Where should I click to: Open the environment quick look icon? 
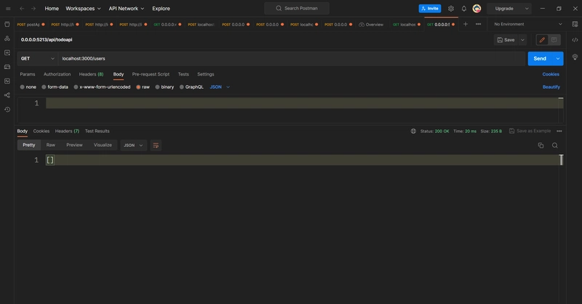[575, 24]
